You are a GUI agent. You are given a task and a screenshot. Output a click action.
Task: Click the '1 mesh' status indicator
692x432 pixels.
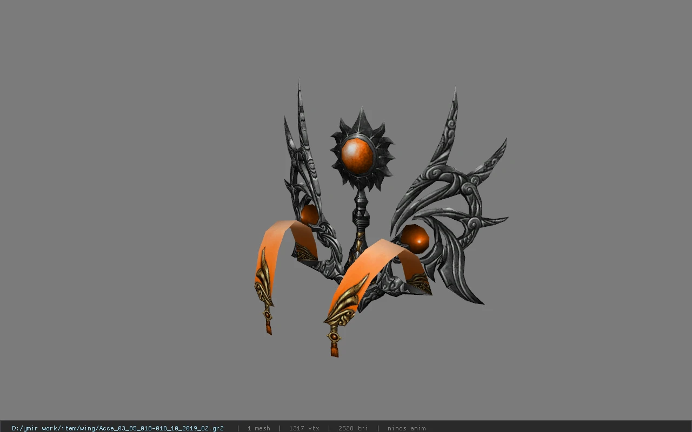tap(258, 428)
